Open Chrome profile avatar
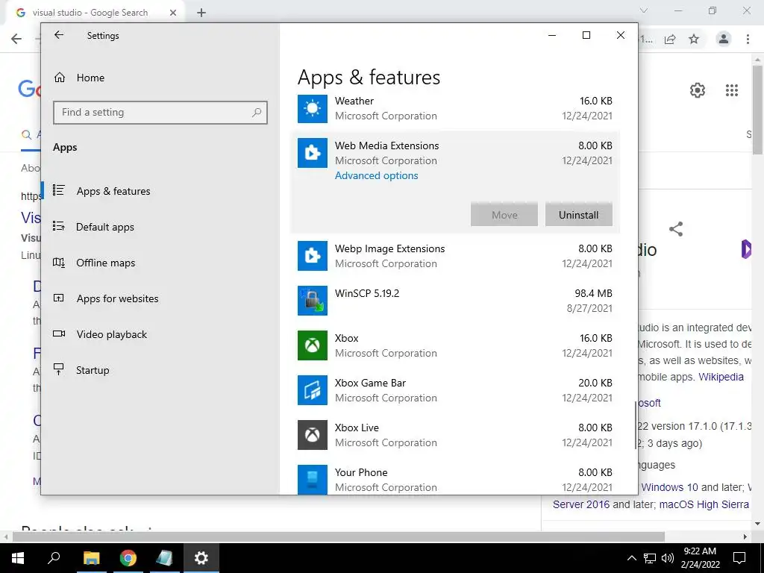Screen dimensions: 764x573 [724, 39]
